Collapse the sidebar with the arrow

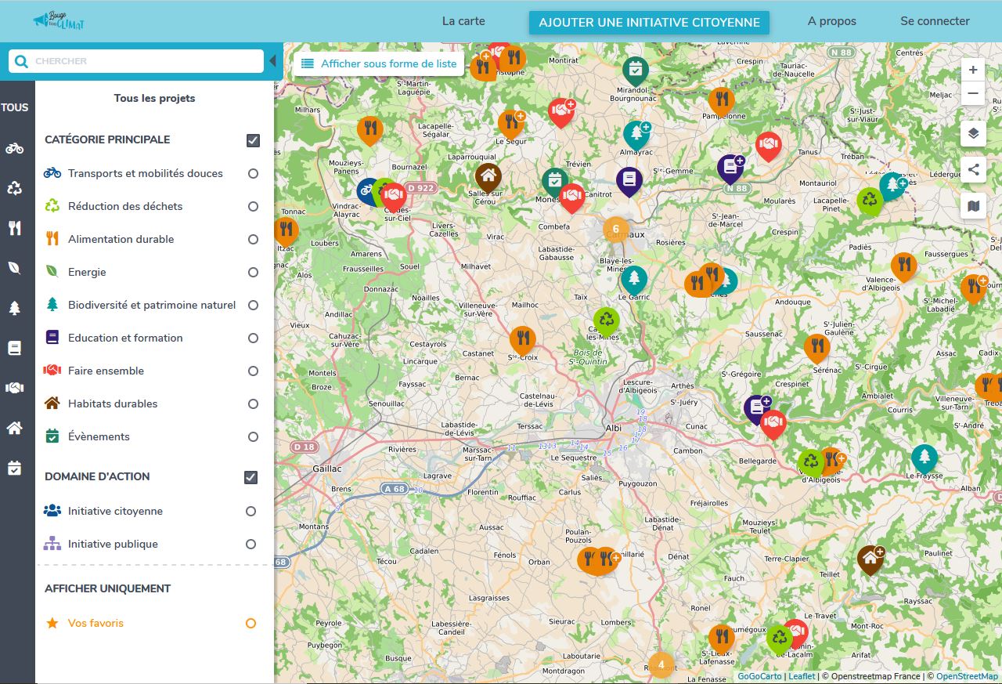tap(272, 61)
